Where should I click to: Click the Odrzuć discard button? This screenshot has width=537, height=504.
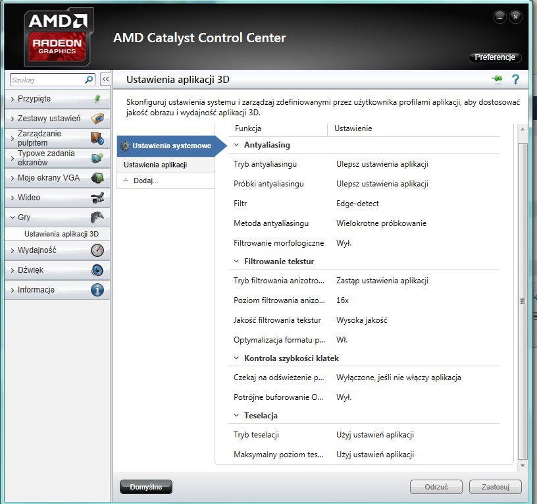[x=436, y=487]
